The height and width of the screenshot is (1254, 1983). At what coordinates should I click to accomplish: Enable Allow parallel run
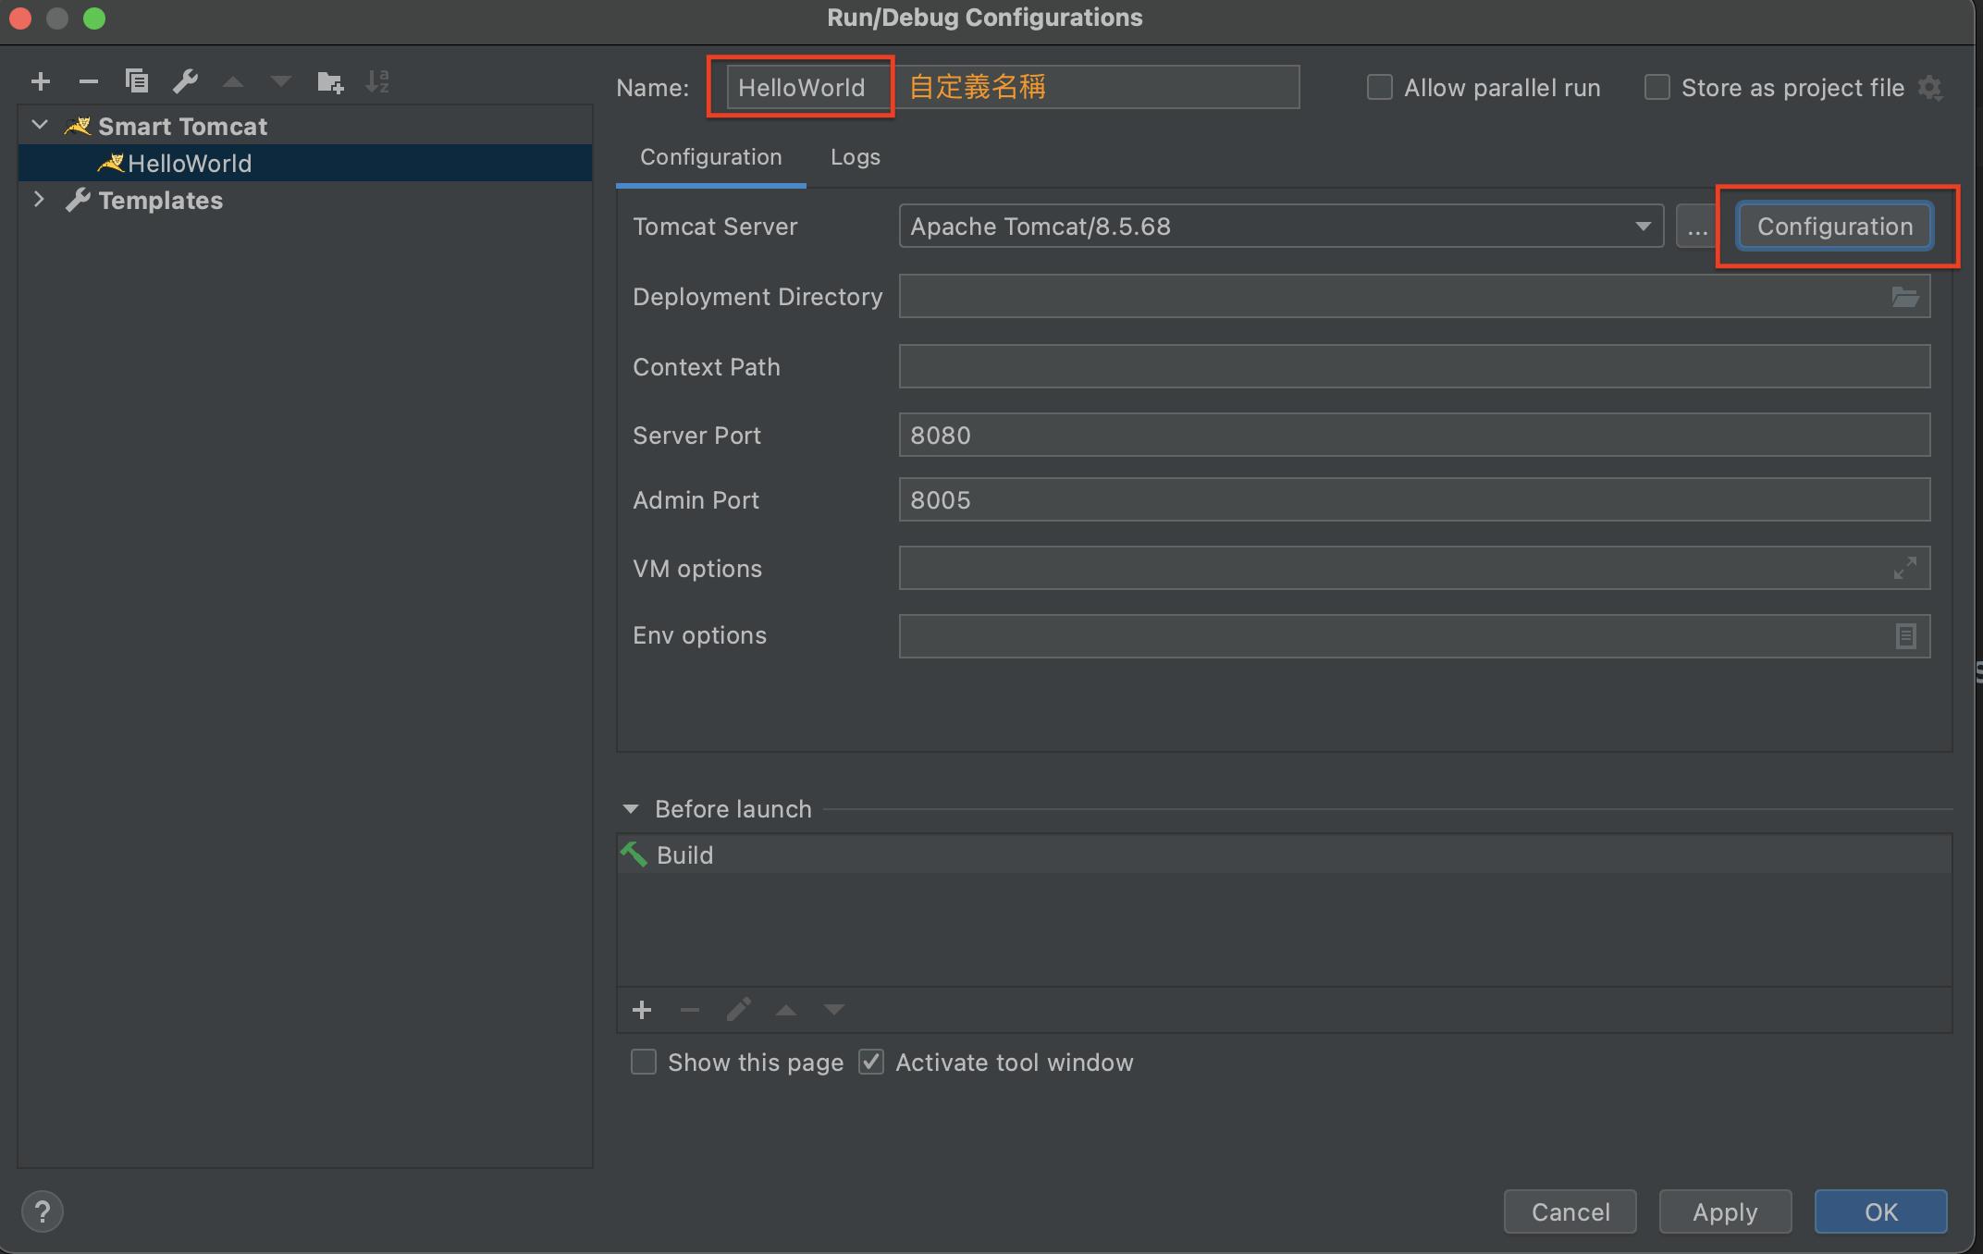(x=1380, y=88)
